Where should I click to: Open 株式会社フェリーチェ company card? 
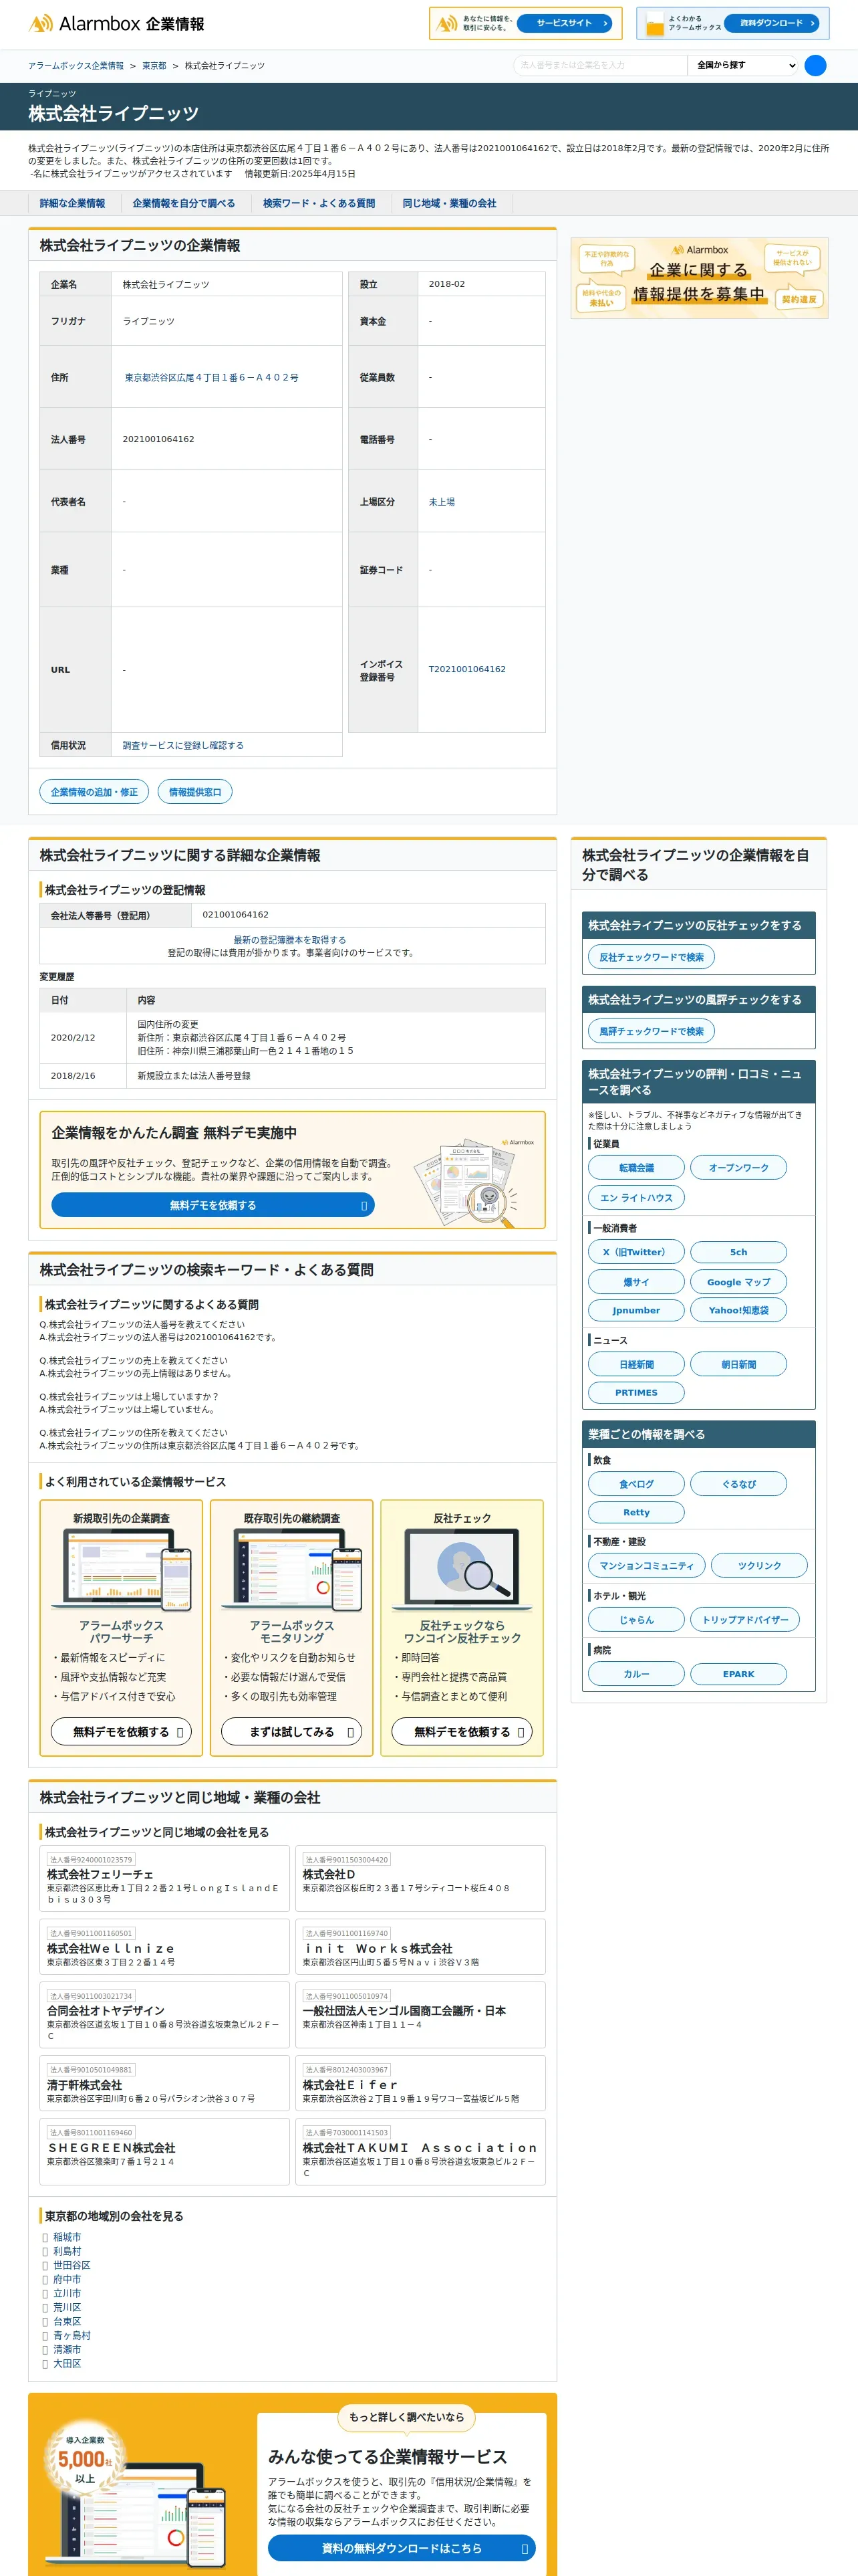tap(165, 1878)
